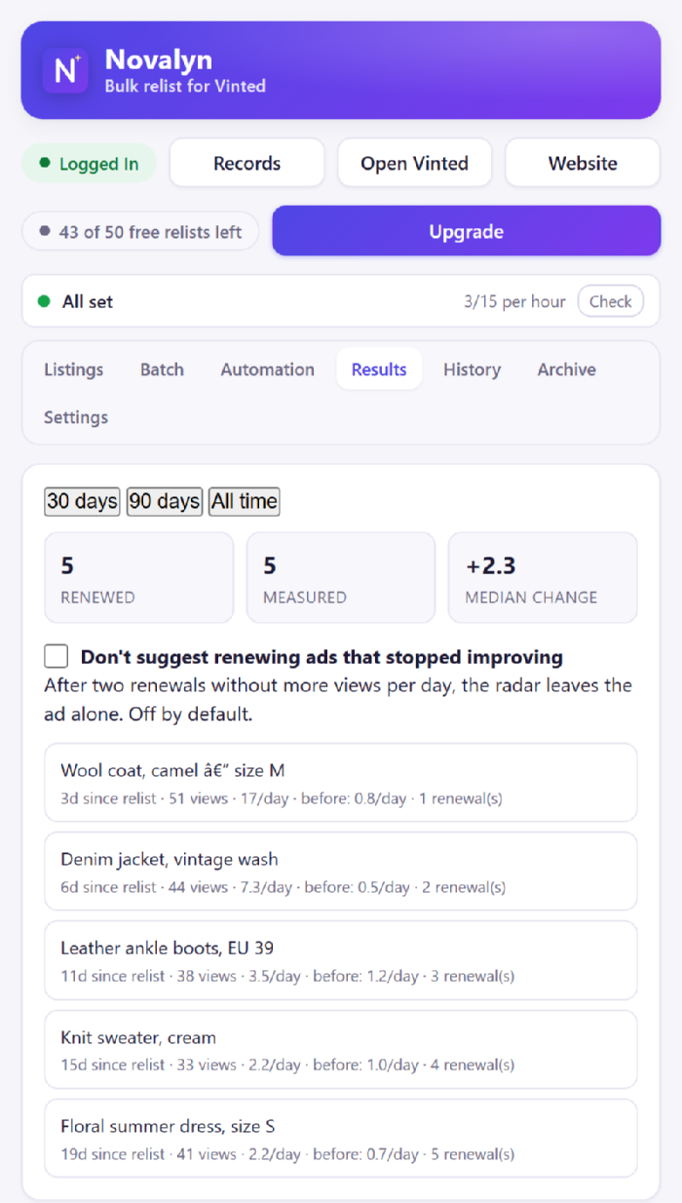Enable Don't suggest renewing stalled ads checkbox
Screen dimensions: 682x1203
coord(57,656)
